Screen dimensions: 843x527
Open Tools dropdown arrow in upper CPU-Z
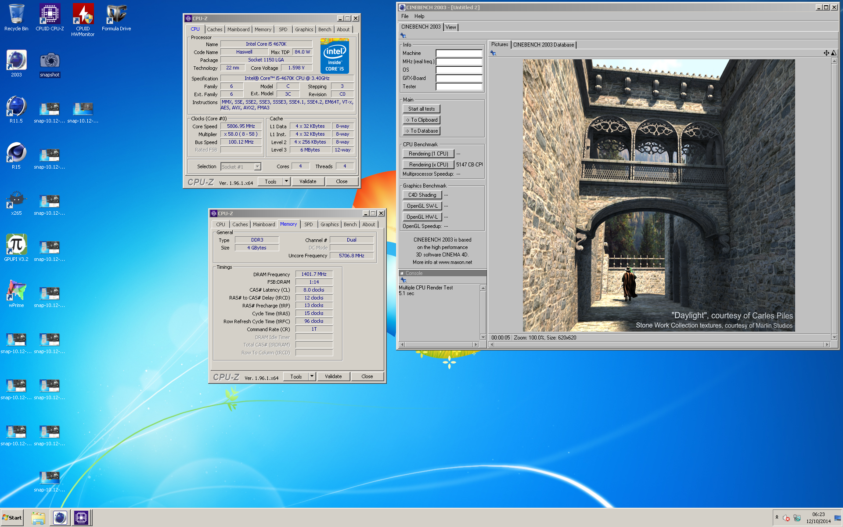coord(286,181)
